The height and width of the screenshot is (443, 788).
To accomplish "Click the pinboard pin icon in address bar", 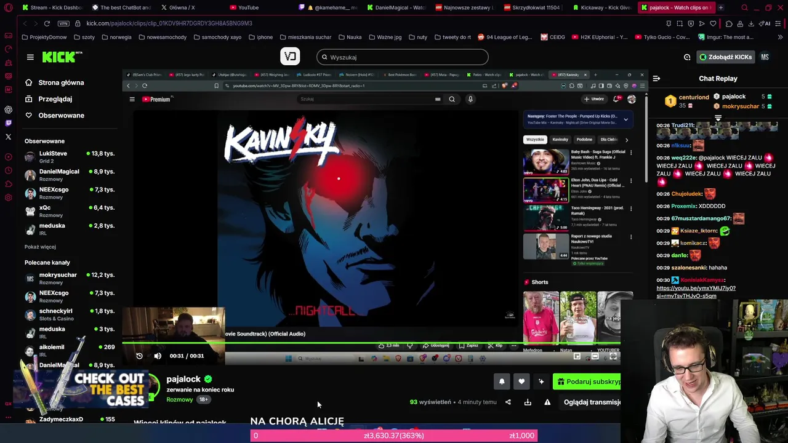I will click(669, 23).
